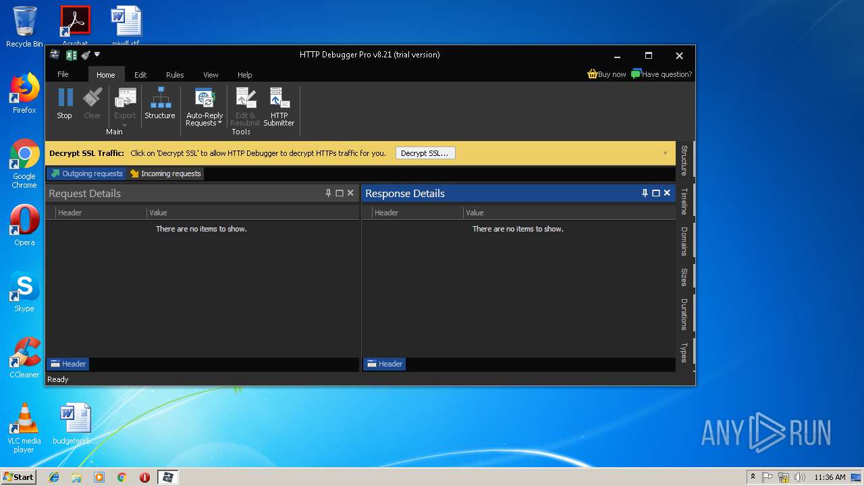Pin the Response Details panel

click(x=645, y=193)
